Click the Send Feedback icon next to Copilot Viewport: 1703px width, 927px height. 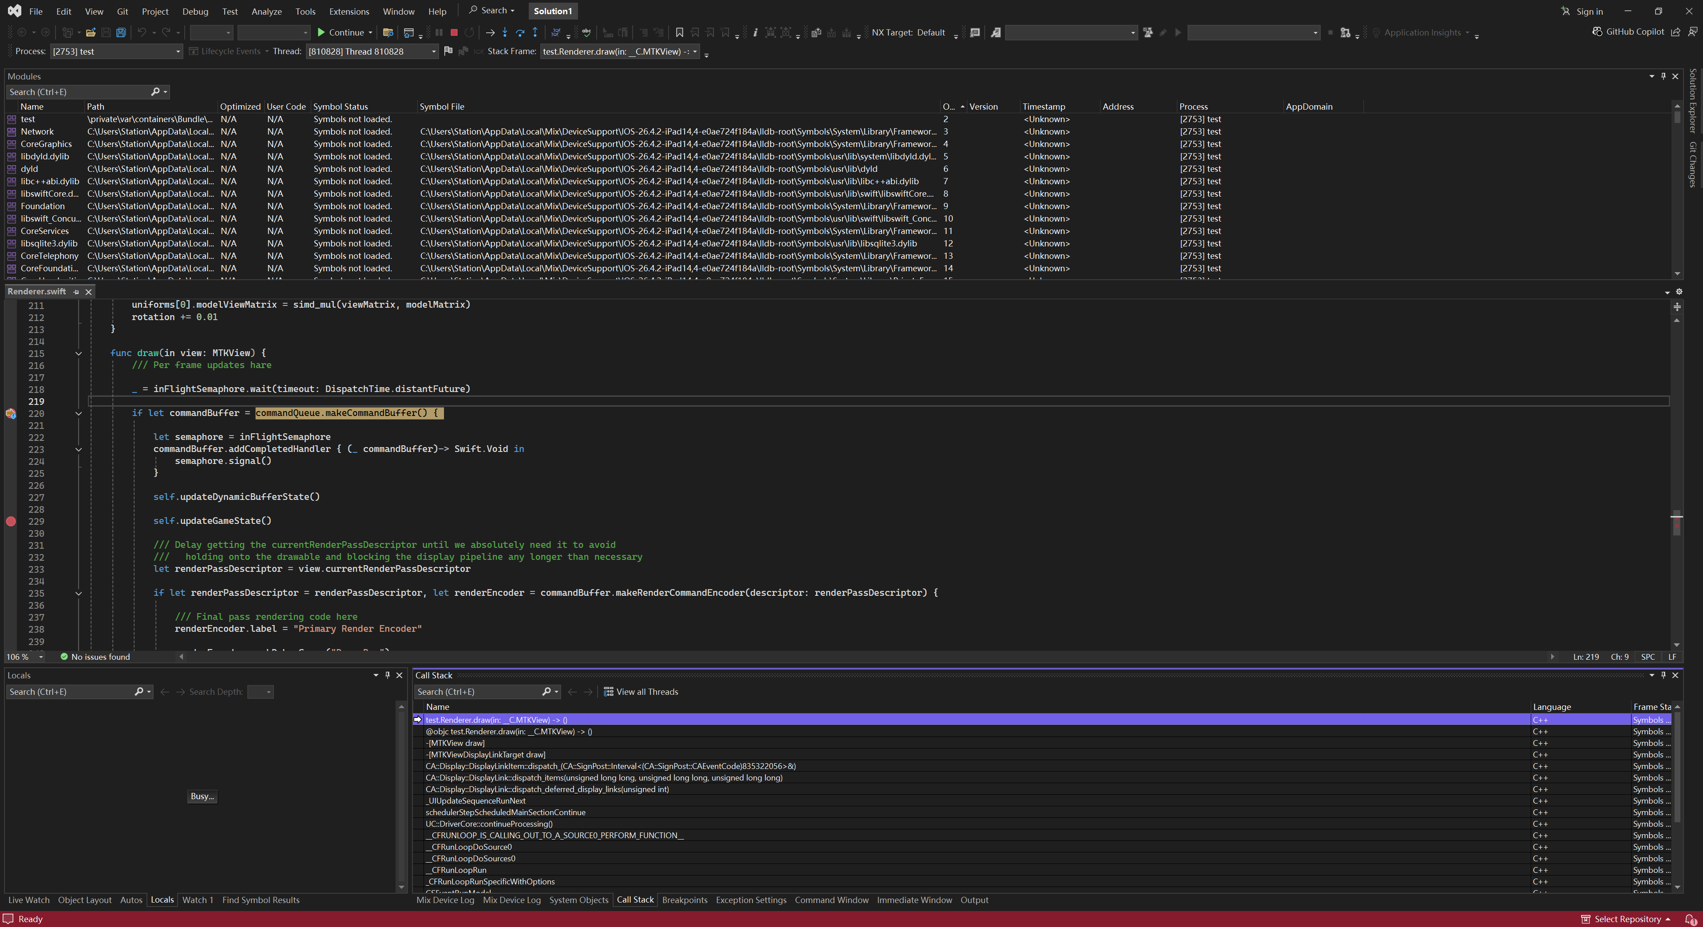coord(1692,32)
